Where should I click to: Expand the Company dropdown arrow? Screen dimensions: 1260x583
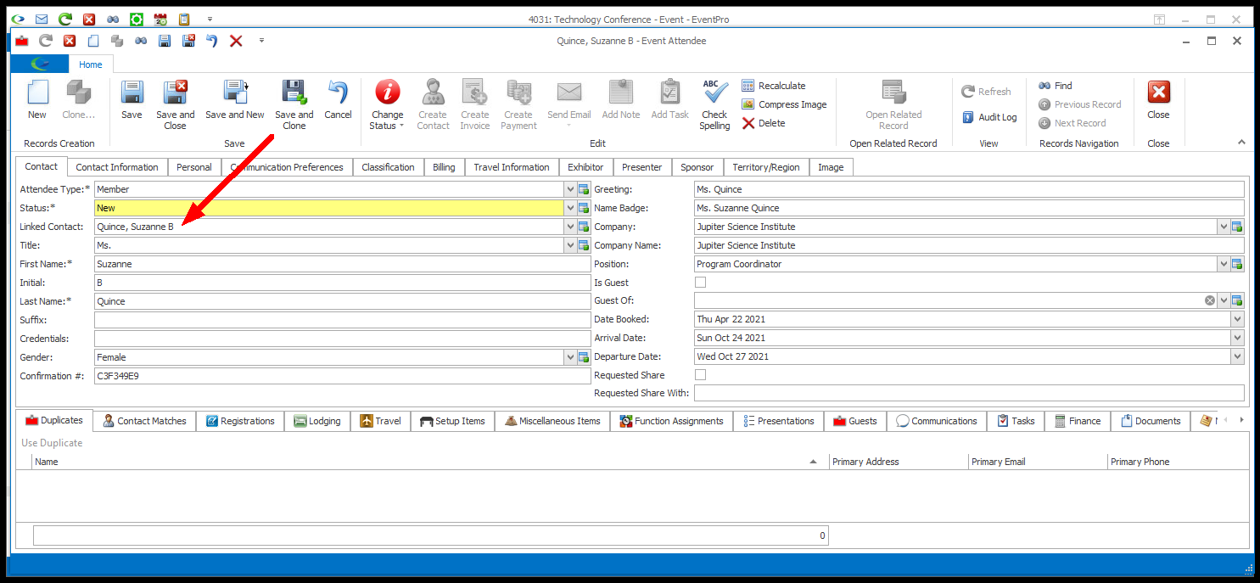click(x=1224, y=227)
